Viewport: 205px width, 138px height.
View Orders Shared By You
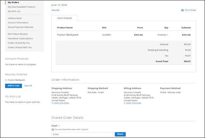click(x=19, y=43)
